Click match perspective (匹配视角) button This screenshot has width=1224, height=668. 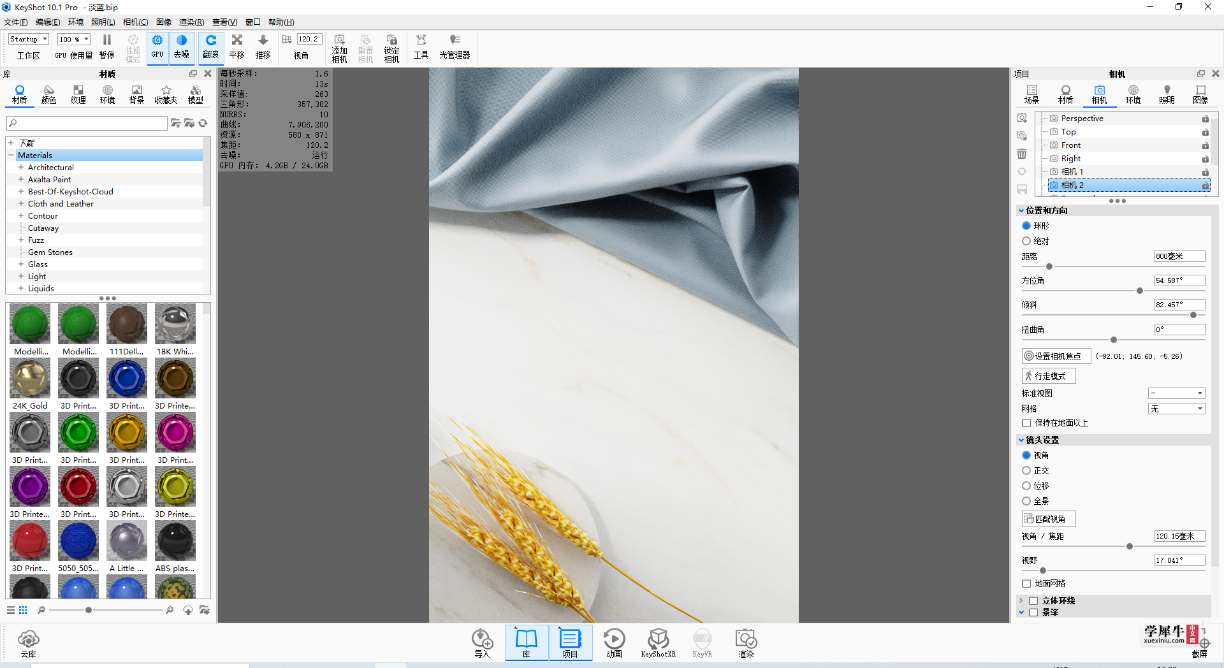(x=1049, y=519)
